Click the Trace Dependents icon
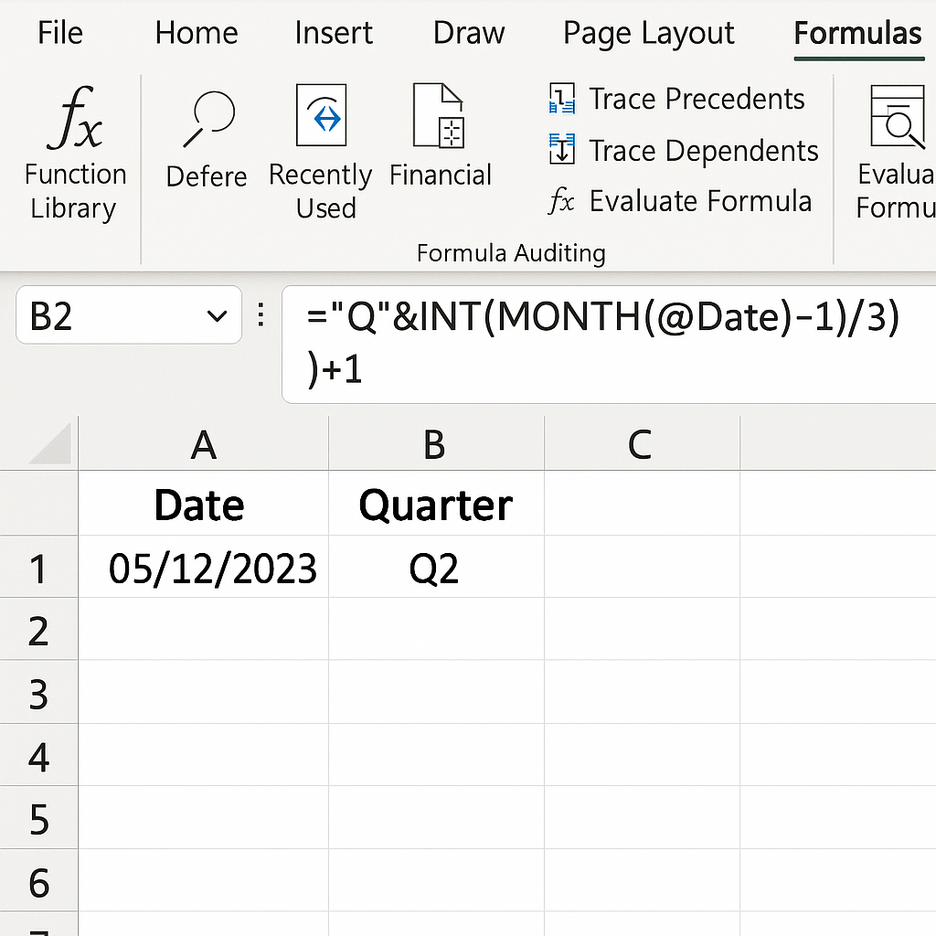Screen dimensions: 936x936 [561, 150]
